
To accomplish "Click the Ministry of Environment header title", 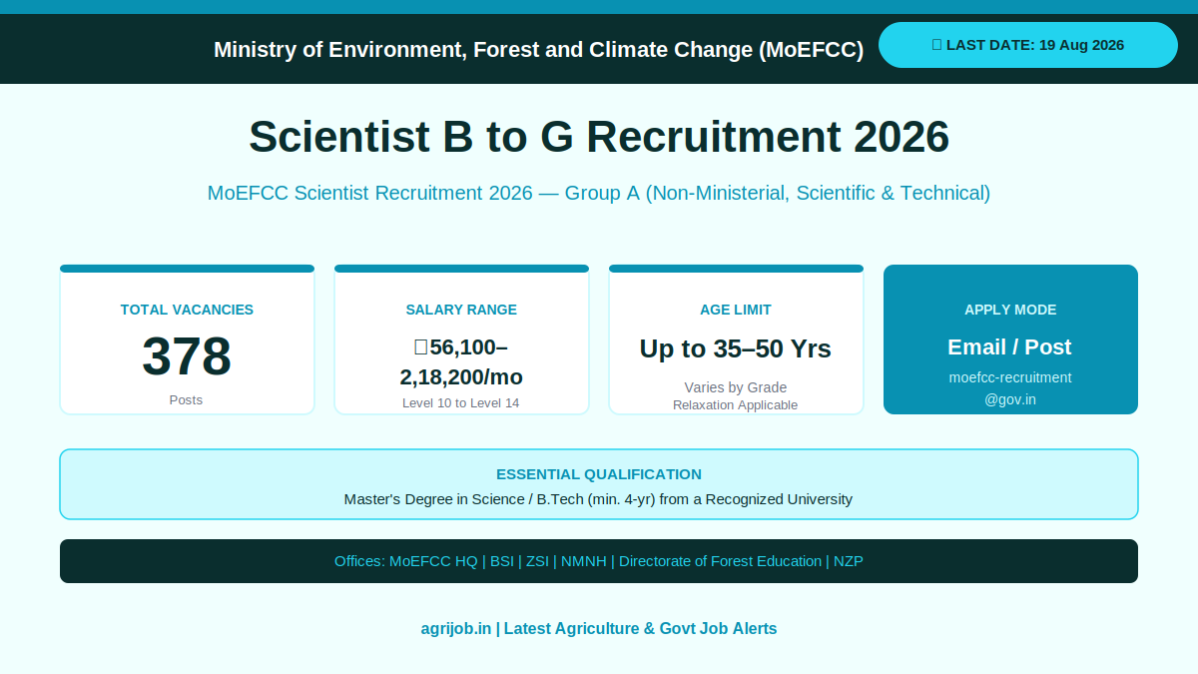I will [x=538, y=50].
